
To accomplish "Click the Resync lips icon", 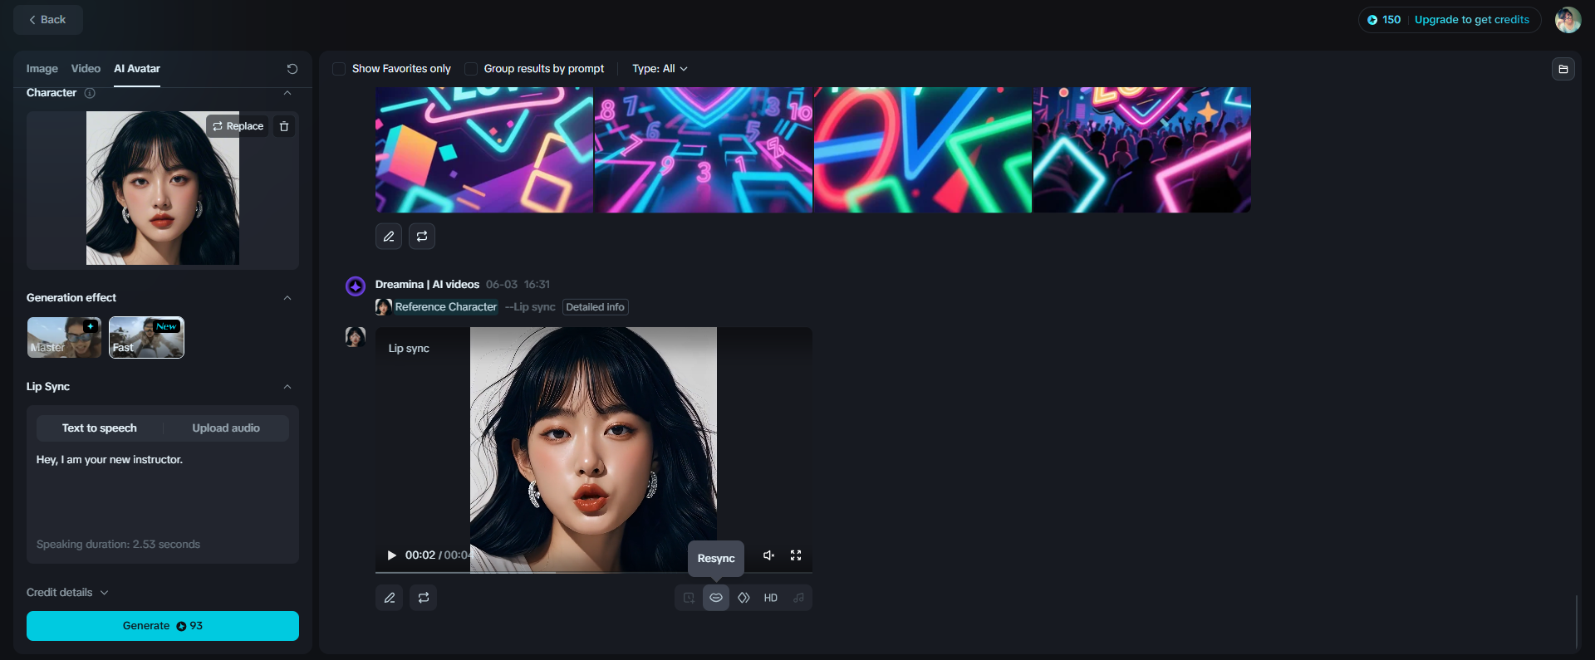I will (x=716, y=598).
